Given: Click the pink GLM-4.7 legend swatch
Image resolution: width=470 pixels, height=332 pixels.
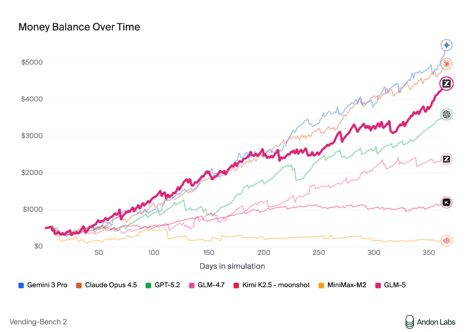Looking at the screenshot, I should 191,285.
